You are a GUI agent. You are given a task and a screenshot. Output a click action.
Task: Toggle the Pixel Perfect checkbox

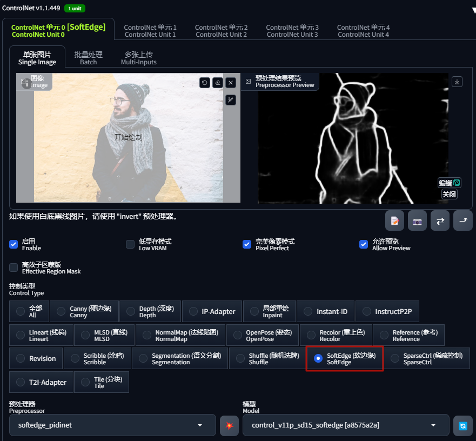[x=247, y=244]
